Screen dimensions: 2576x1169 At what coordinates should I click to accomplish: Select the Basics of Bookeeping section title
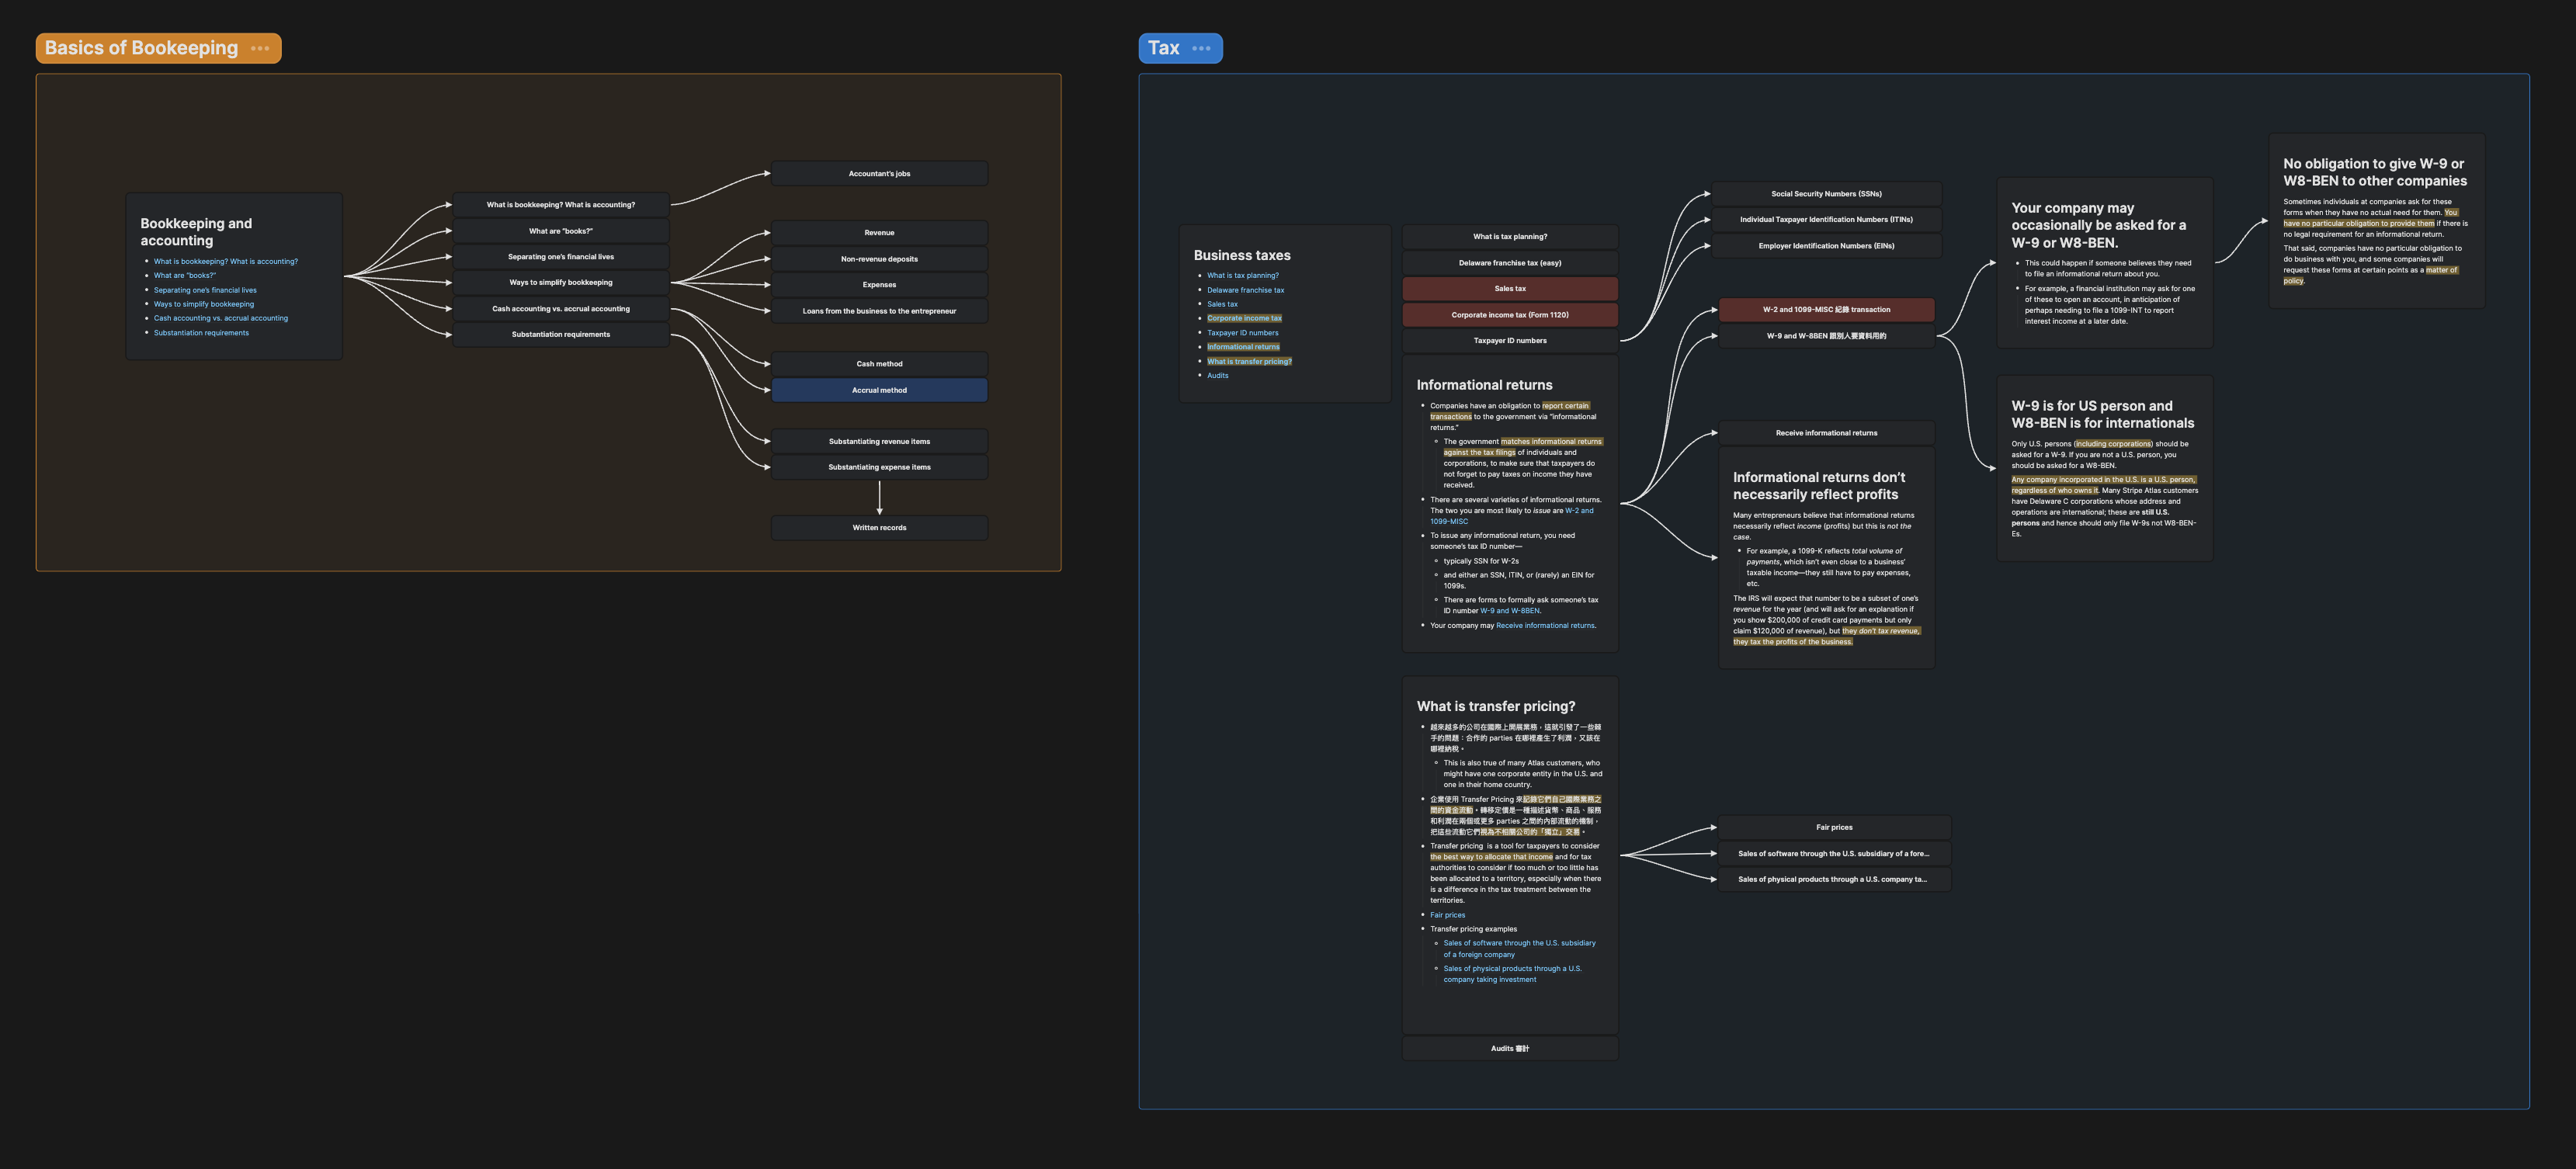(x=141, y=48)
